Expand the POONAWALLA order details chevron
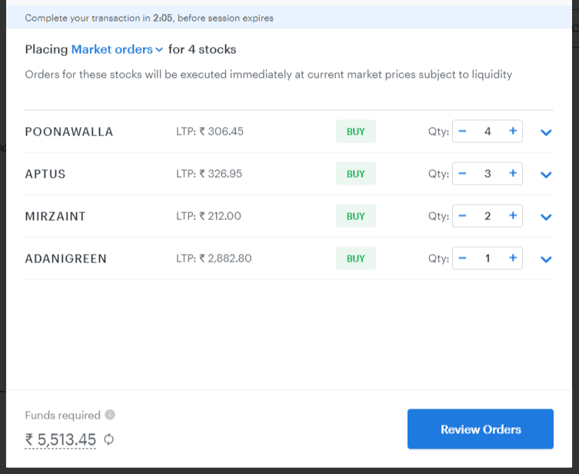 point(546,132)
